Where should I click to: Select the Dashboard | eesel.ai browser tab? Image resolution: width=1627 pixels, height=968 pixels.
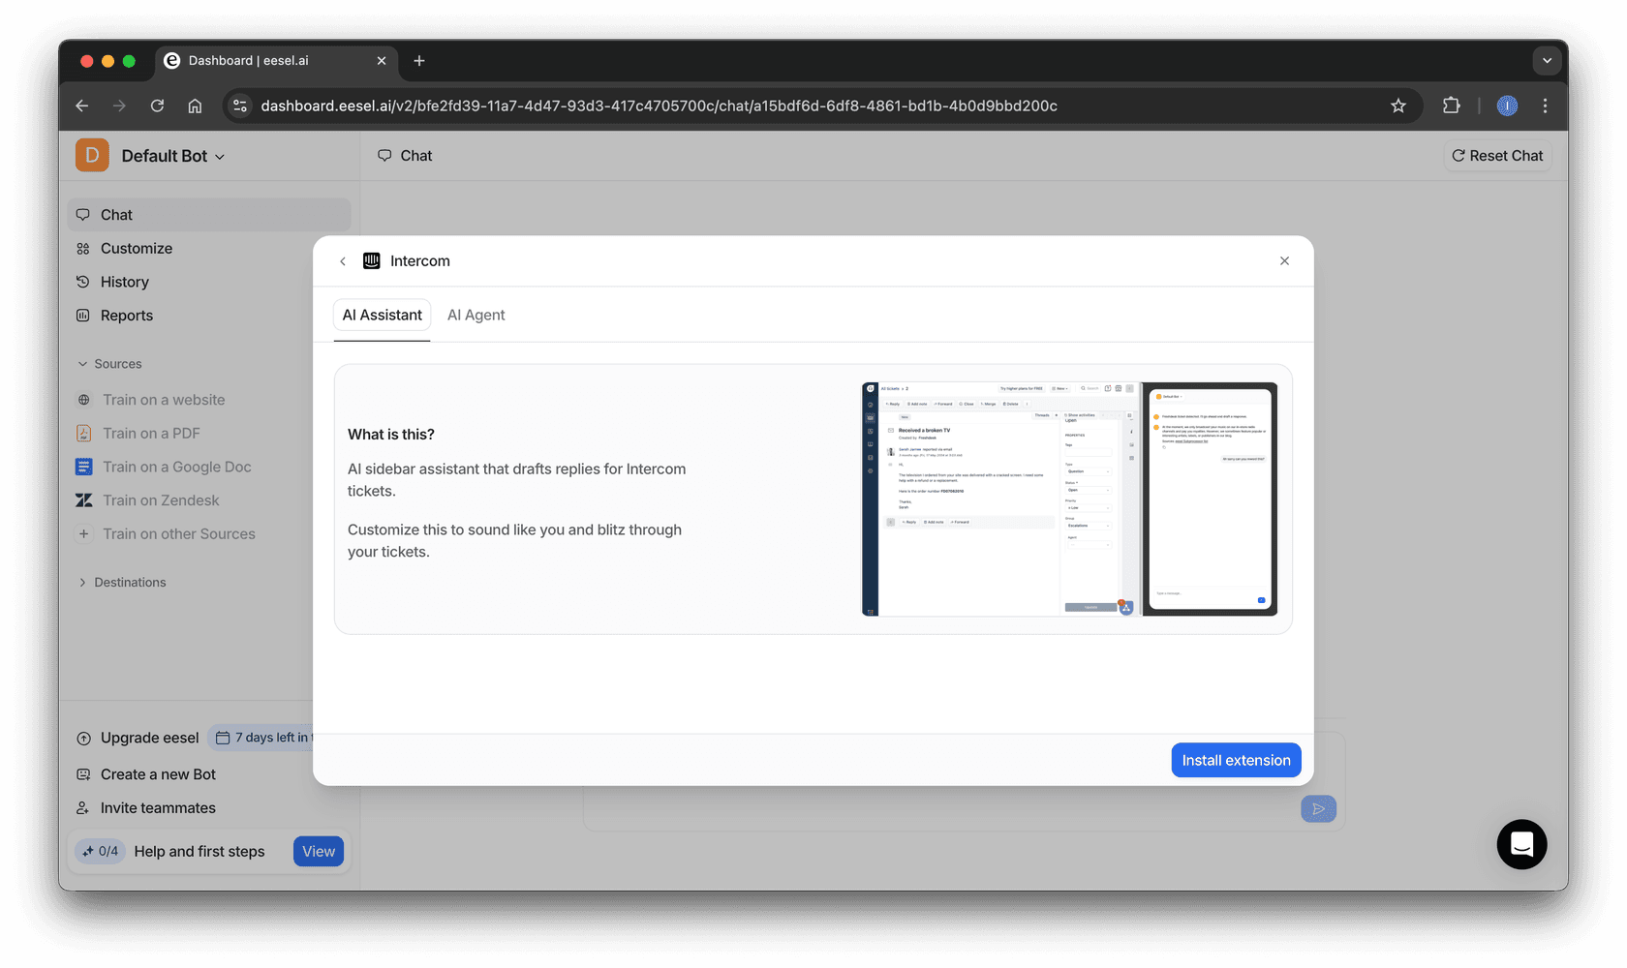tap(277, 61)
